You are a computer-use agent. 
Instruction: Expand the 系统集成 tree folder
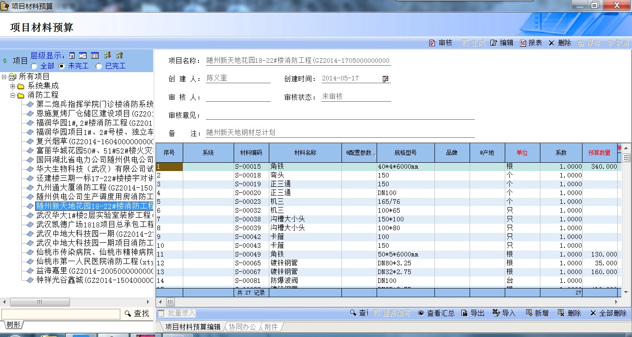(x=13, y=86)
